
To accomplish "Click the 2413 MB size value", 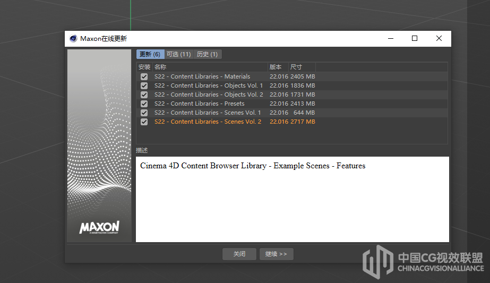I will (303, 104).
